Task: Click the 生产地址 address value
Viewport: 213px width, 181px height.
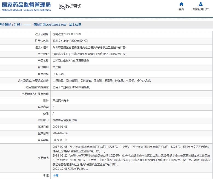Action: point(89,54)
